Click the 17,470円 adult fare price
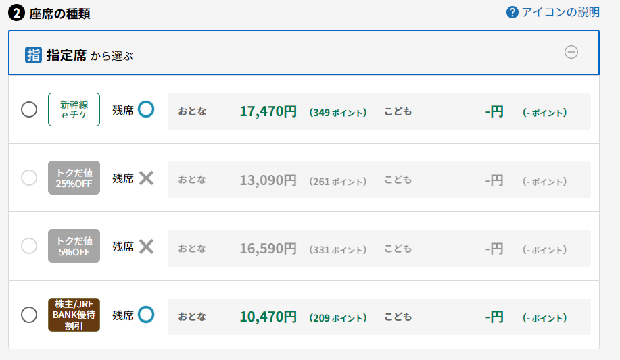 (x=268, y=111)
